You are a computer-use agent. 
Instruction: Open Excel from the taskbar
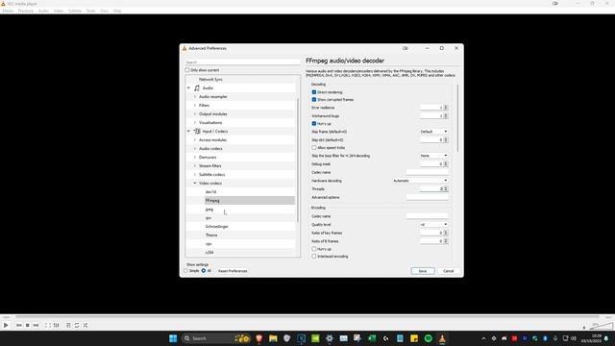point(372,338)
